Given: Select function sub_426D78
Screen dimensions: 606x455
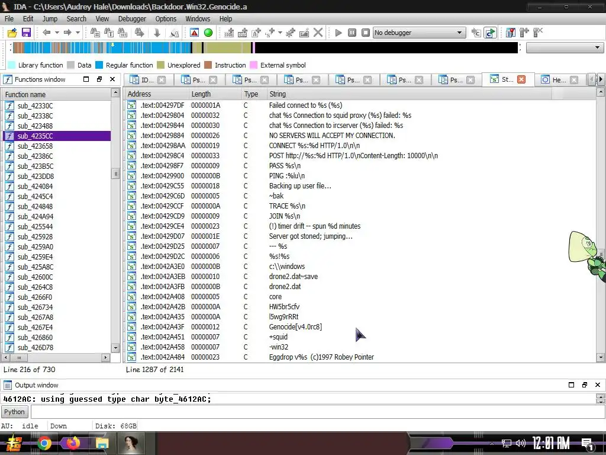Looking at the screenshot, I should [57, 347].
